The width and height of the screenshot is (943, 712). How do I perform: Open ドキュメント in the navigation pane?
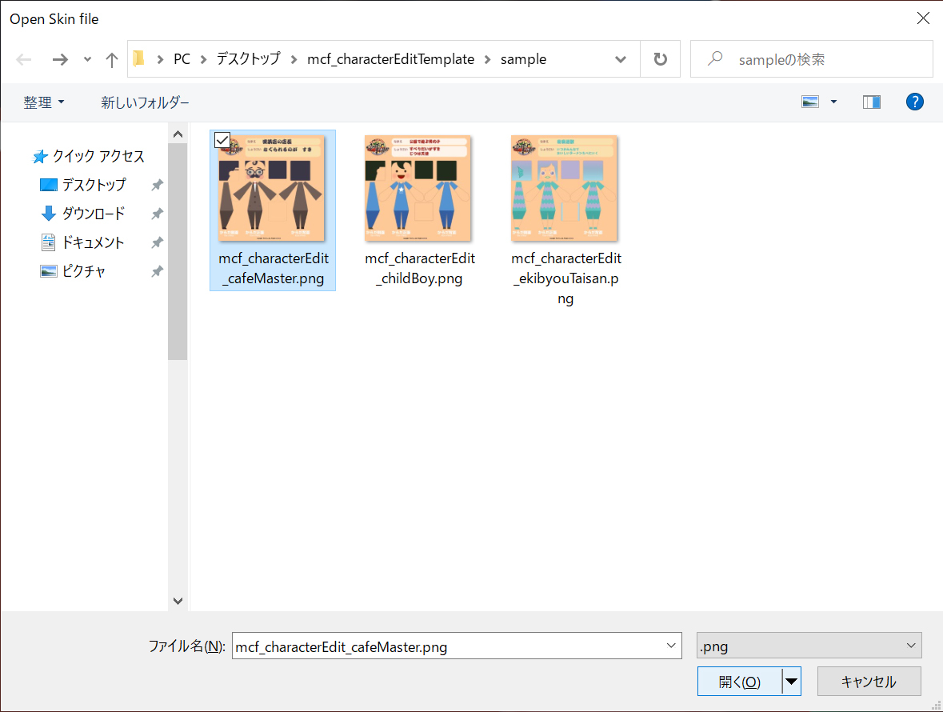[x=82, y=242]
